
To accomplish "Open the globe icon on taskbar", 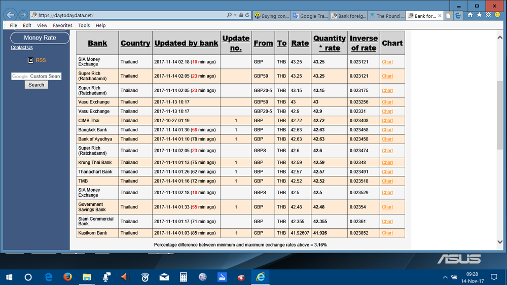I will pyautogui.click(x=203, y=277).
